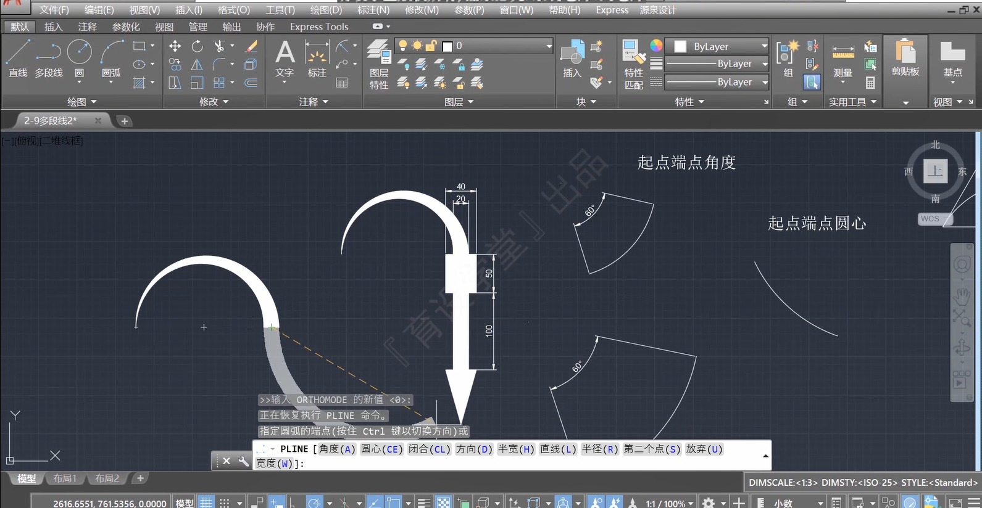Screen dimensions: 982x508
Task: Choose the 直线(L) command option
Action: click(x=558, y=449)
